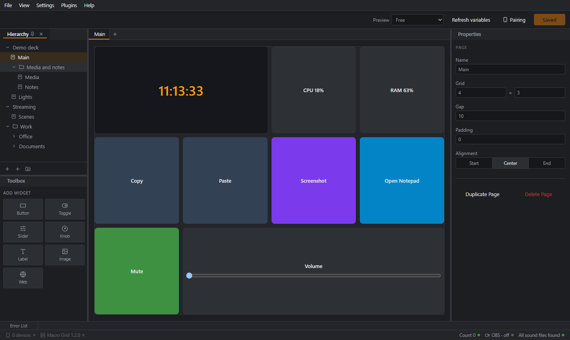This screenshot has height=340, width=570.
Task: Click the Saved button
Action: click(549, 20)
